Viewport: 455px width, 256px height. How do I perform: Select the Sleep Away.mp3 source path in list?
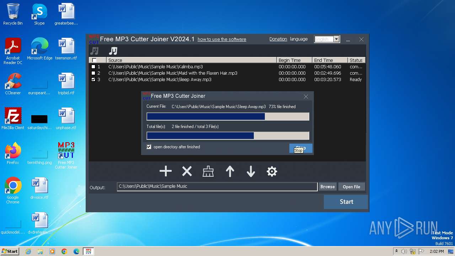point(160,80)
